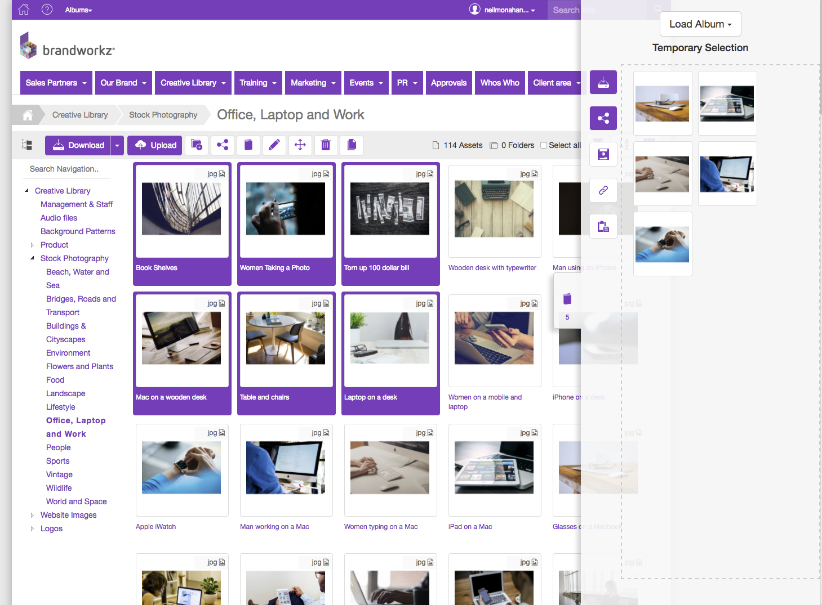Image resolution: width=822 pixels, height=605 pixels.
Task: Click the delete trash icon
Action: pyautogui.click(x=326, y=145)
